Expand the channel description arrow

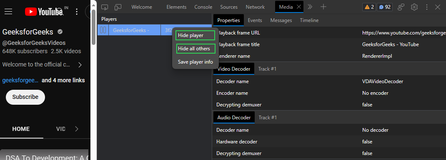click(80, 65)
